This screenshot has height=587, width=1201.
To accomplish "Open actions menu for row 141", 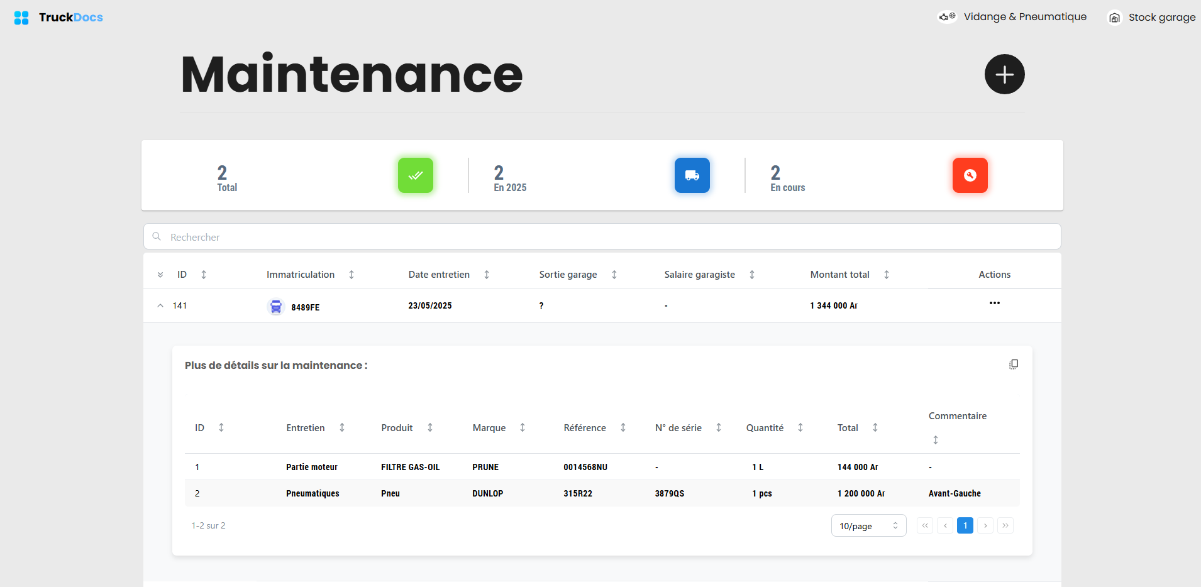I will tap(995, 303).
